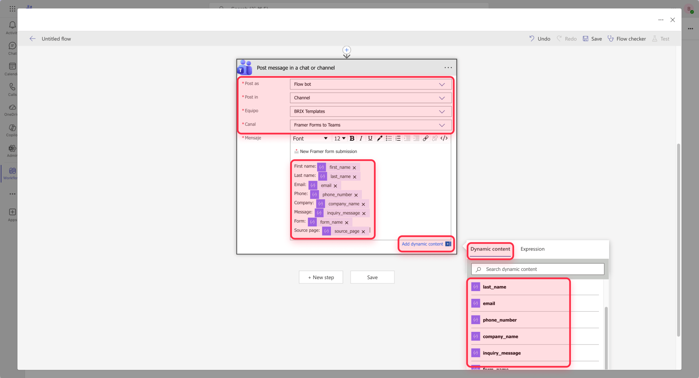Screen dimensions: 699x378
Task: Open Copilot in the Teams sidebar
Action: coord(12,130)
